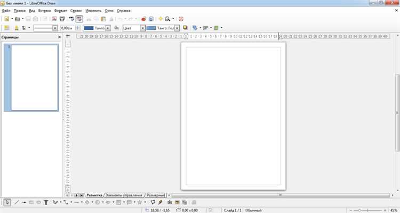Select the Callouts tool
The height and width of the screenshot is (213, 400).
tap(129, 202)
